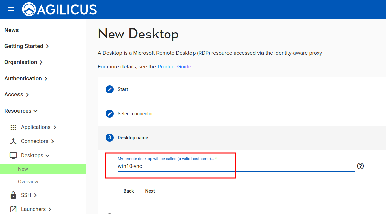The image size is (386, 214).
Task: Click the Start step pencil icon
Action: pos(109,89)
